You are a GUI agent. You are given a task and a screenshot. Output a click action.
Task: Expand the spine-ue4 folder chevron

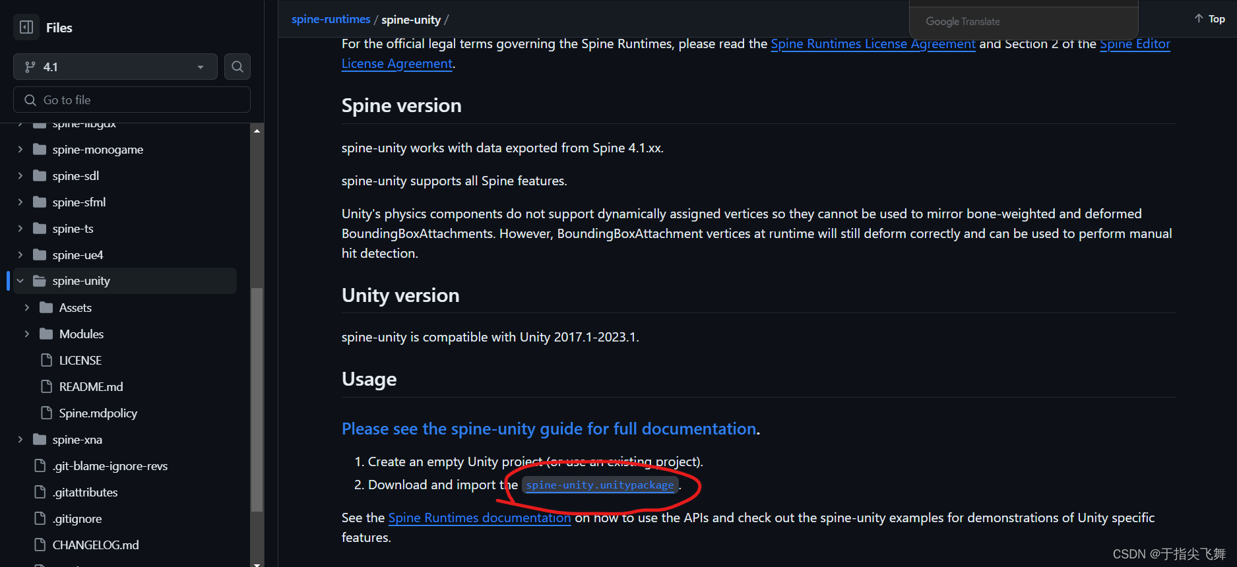click(20, 255)
